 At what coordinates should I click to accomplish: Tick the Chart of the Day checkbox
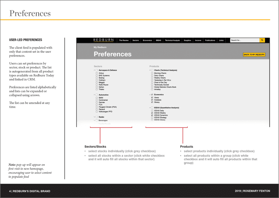coord(152,82)
